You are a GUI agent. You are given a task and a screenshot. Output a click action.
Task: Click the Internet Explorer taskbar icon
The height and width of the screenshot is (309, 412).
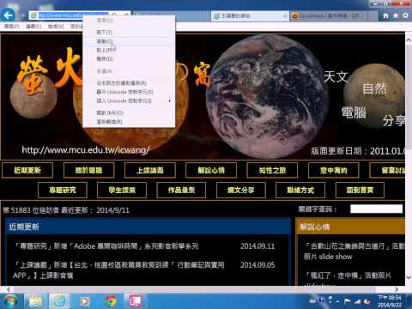pyautogui.click(x=60, y=301)
